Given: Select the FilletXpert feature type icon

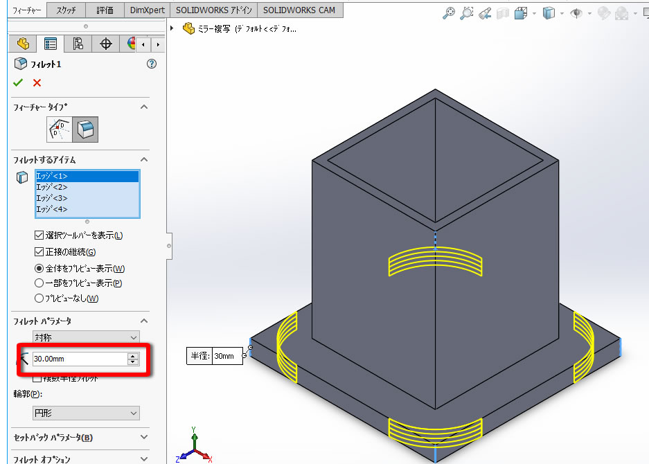Looking at the screenshot, I should click(60, 130).
